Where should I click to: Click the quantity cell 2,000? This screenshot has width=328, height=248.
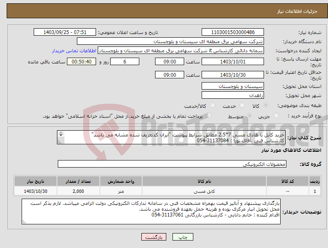(78, 191)
